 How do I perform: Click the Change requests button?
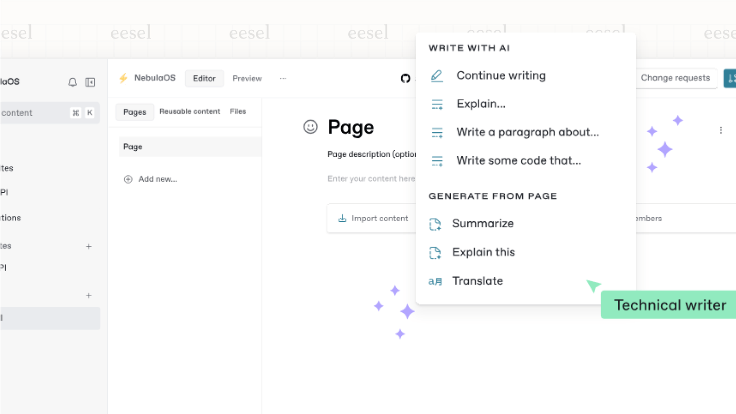click(676, 78)
